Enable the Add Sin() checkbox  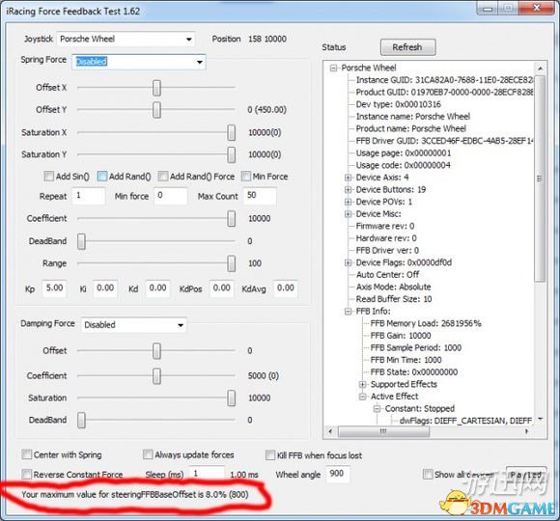[49, 177]
